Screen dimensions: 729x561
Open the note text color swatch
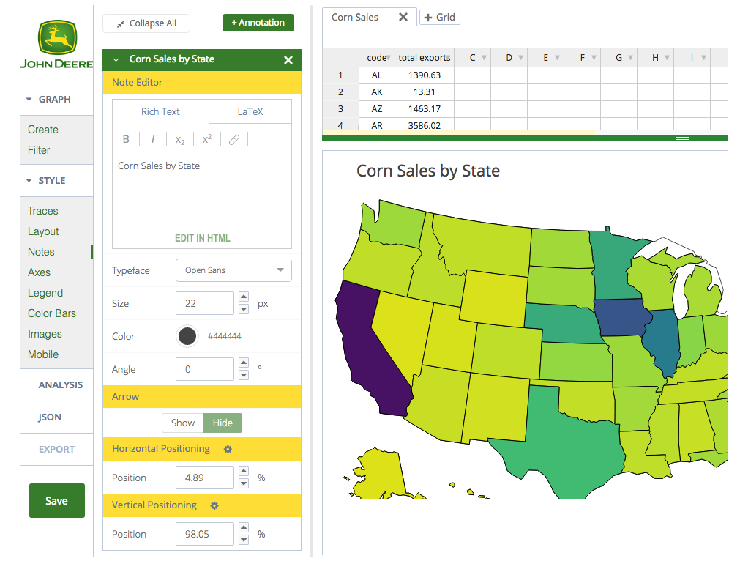click(187, 335)
